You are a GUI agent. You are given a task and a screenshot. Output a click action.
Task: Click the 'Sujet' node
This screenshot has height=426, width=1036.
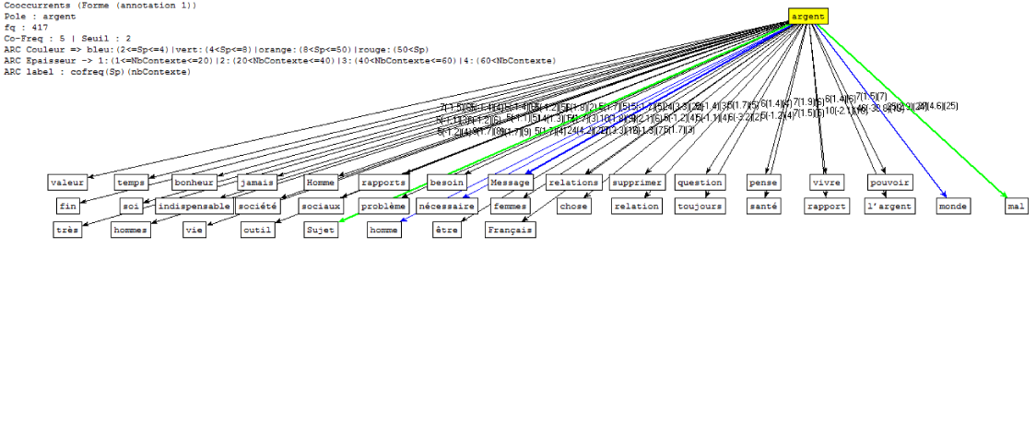point(321,230)
